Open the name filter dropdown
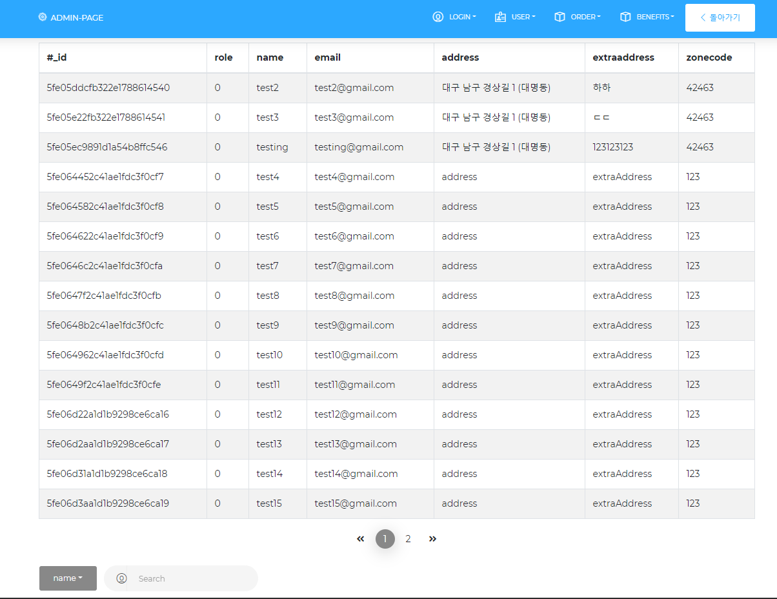 [67, 578]
